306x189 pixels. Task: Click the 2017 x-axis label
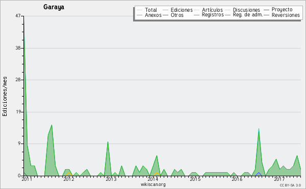(279, 179)
